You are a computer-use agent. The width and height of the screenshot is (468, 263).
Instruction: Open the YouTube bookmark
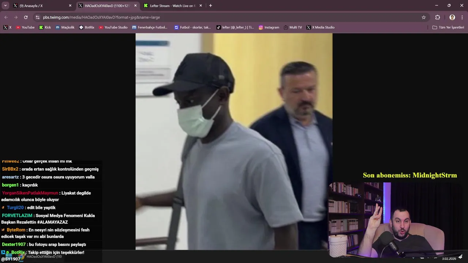tap(25, 27)
